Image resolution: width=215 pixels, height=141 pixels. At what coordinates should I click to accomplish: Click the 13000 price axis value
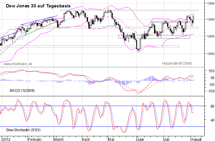point(211,19)
